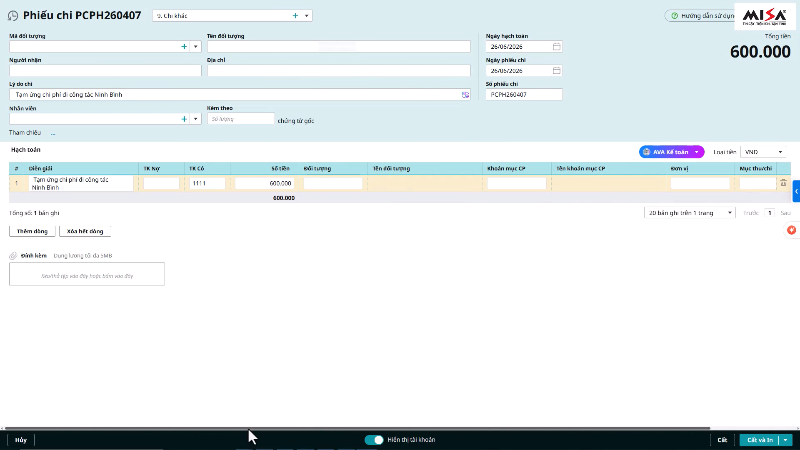800x450 pixels.
Task: Click Cất và In button
Action: [x=759, y=440]
